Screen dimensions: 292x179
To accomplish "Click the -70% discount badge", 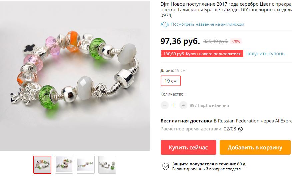I will (236, 41).
